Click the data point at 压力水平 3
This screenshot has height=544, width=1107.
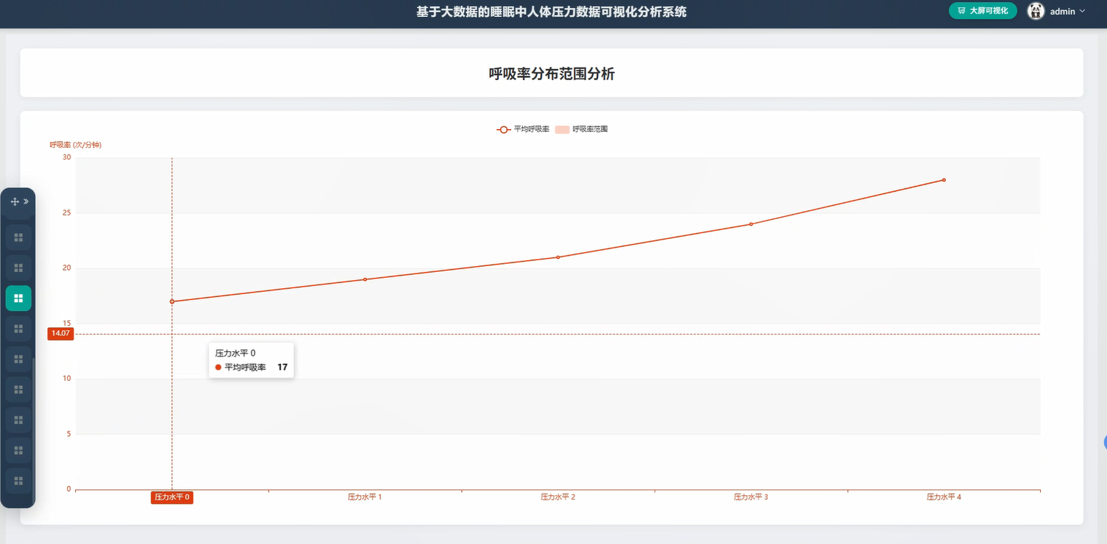[751, 224]
